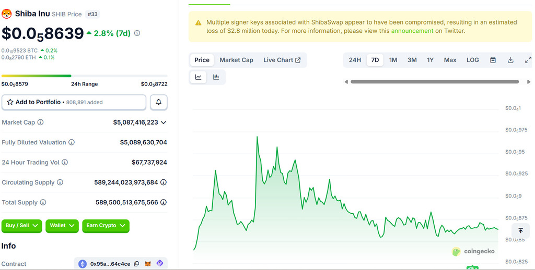Expand chart to fullscreen
Image resolution: width=535 pixels, height=270 pixels.
[528, 60]
